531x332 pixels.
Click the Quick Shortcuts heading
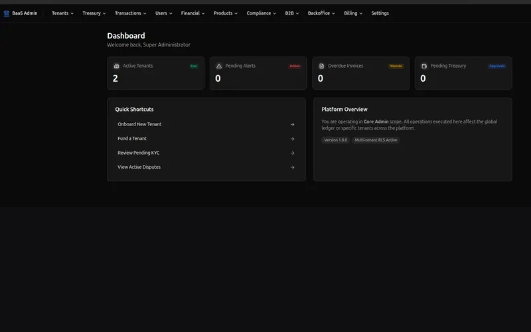coord(134,110)
